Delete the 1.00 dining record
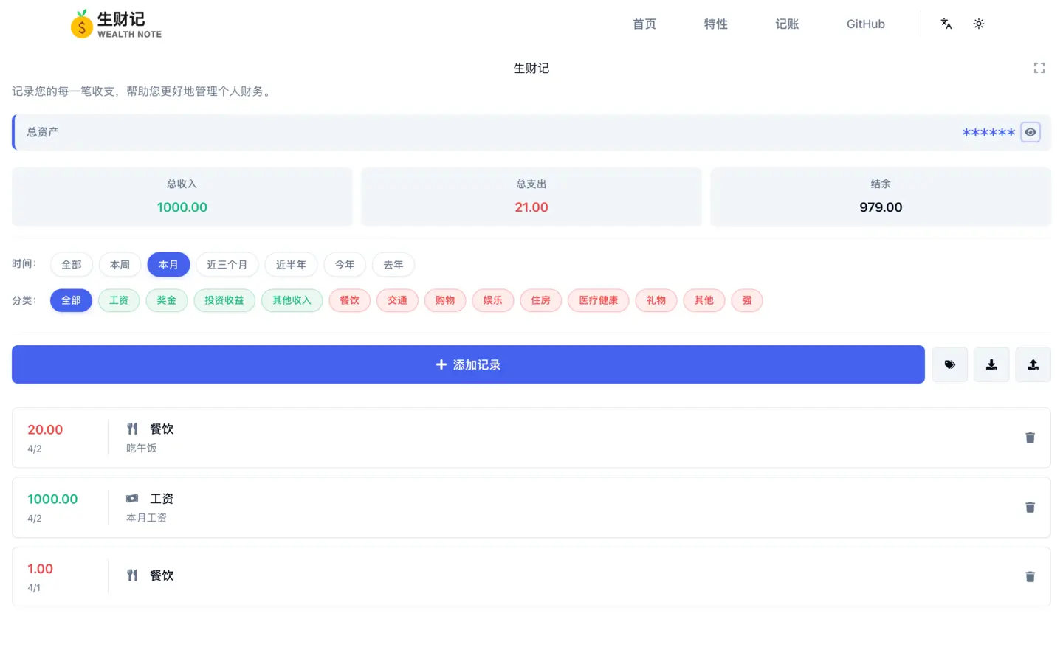1063x664 pixels. (1030, 577)
